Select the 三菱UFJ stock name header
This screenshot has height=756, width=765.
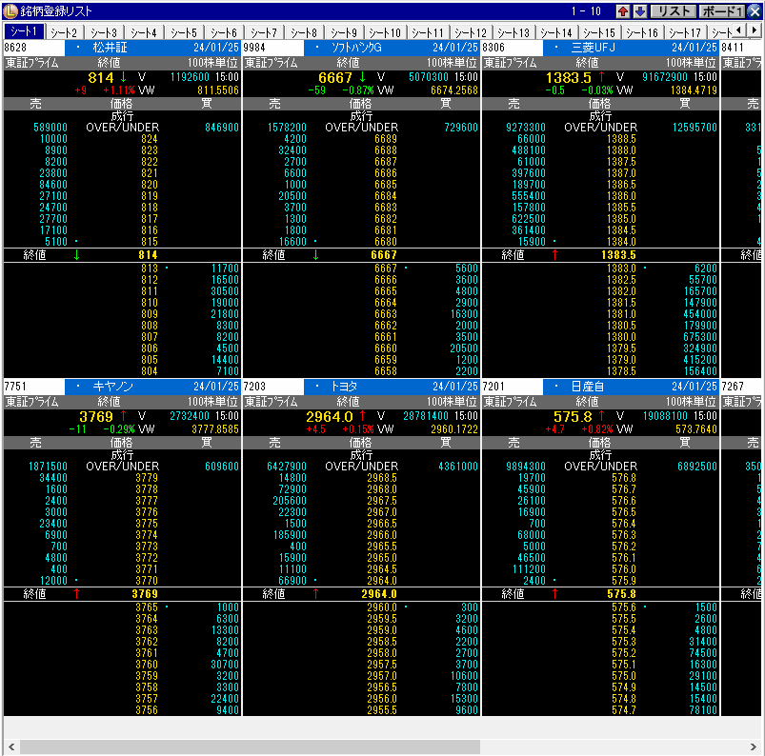[x=593, y=48]
